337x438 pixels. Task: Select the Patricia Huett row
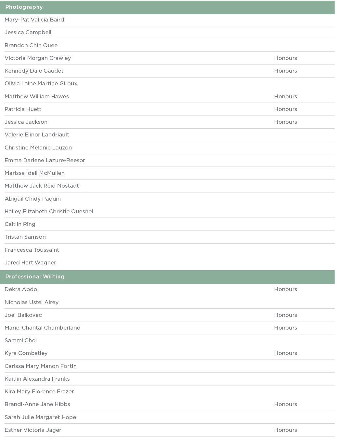click(23, 109)
